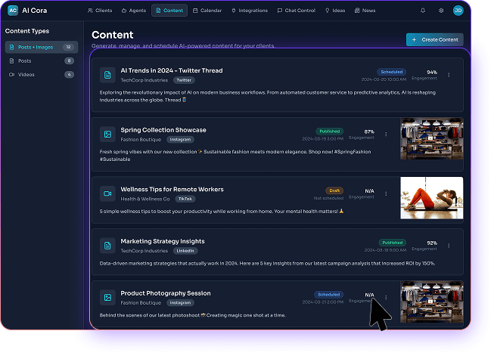This screenshot has height=356, width=494.
Task: Click the Content Types sidebar heading
Action: pyautogui.click(x=27, y=31)
